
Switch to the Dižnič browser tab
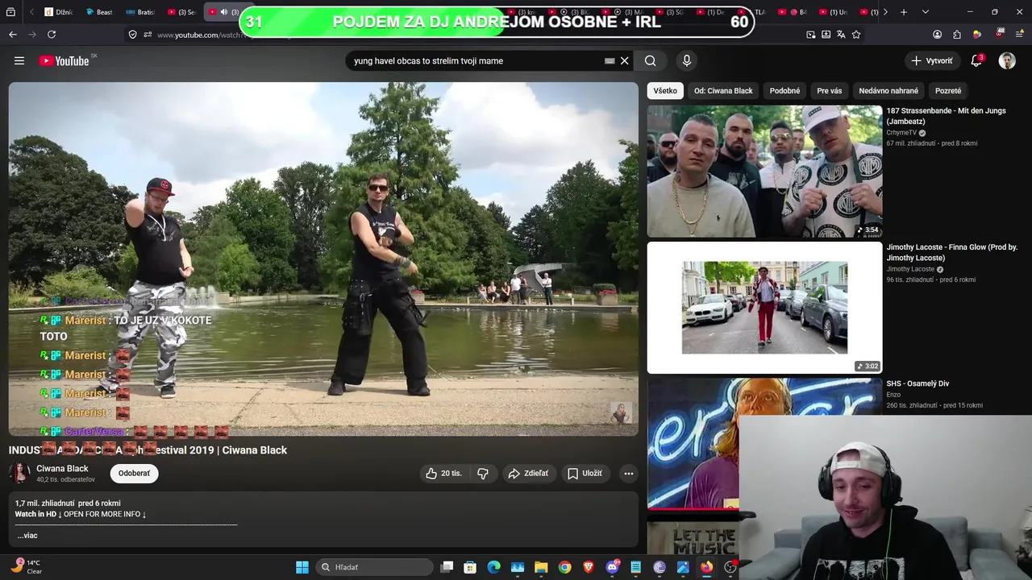click(x=60, y=12)
